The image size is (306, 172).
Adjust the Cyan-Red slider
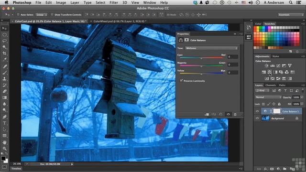201,58
